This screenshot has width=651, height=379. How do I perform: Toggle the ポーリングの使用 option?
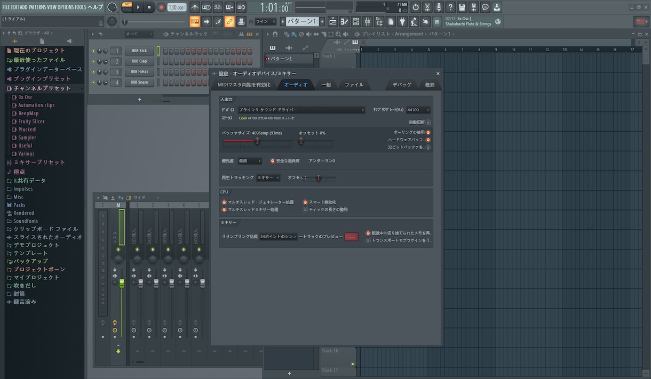[428, 132]
